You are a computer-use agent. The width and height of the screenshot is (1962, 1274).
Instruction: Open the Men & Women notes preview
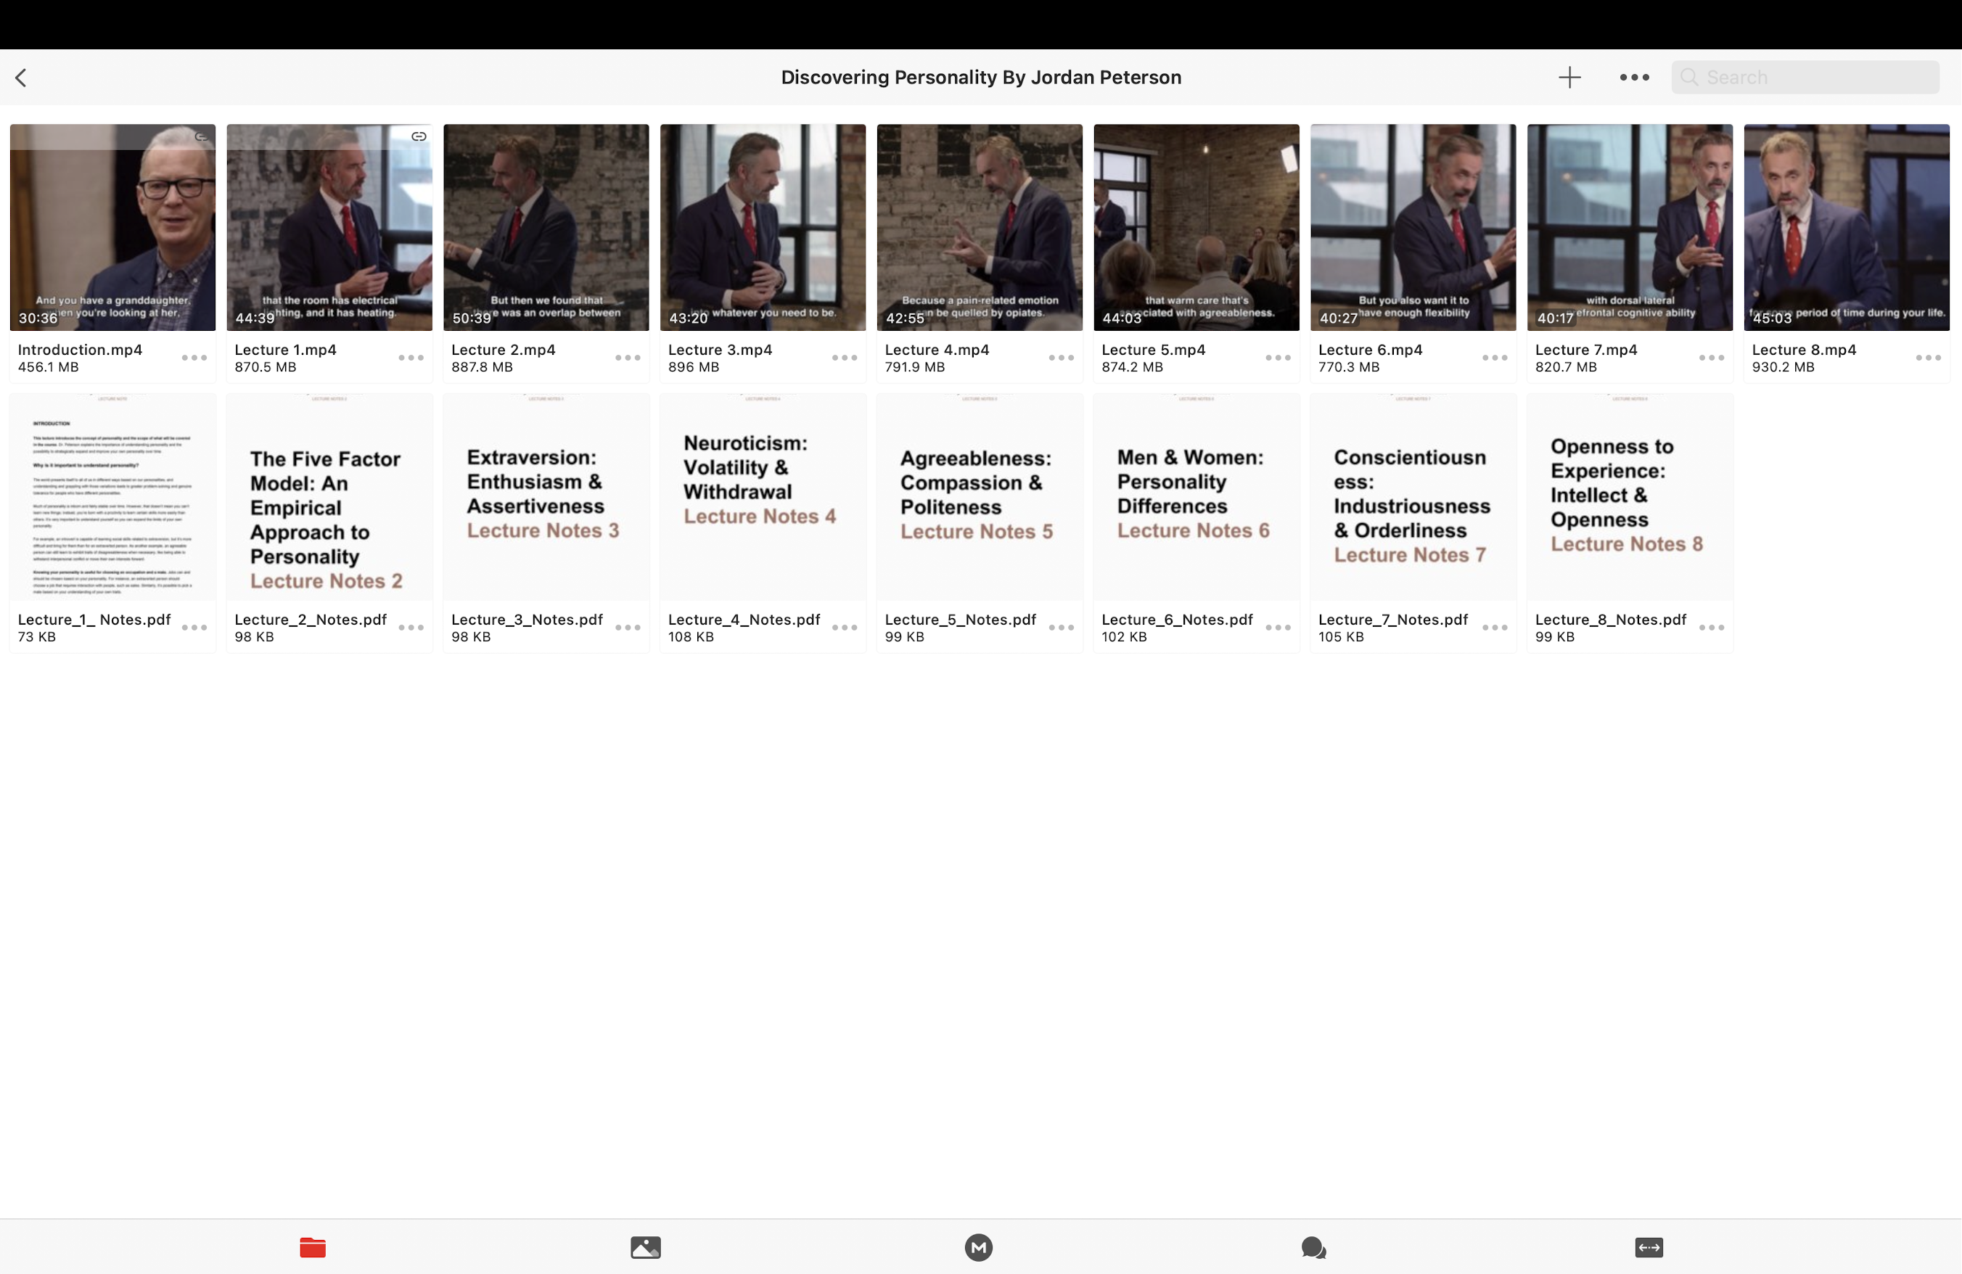click(1197, 497)
